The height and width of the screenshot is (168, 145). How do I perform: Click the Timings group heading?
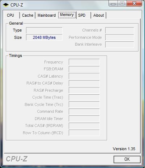pos(16,56)
